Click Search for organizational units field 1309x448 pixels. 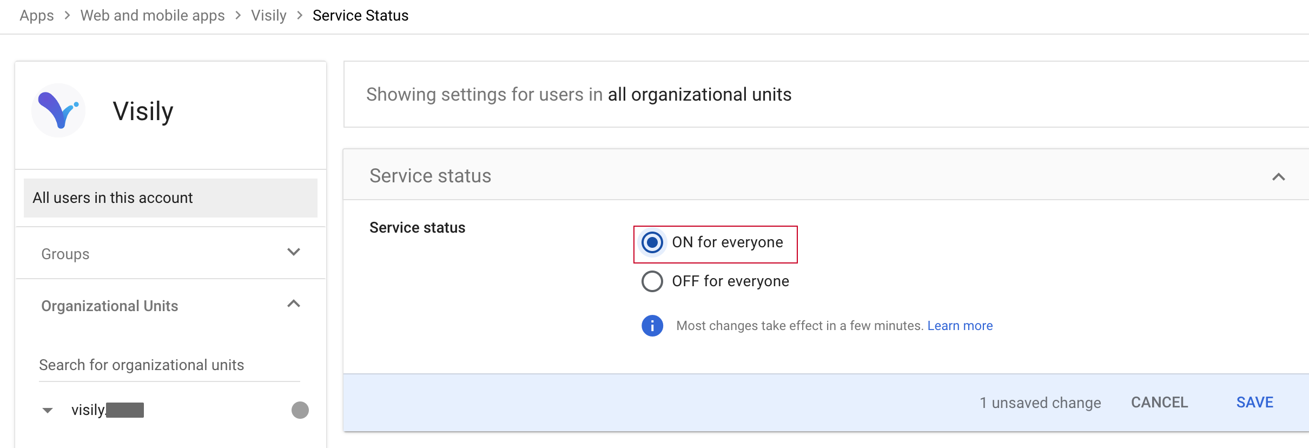point(169,365)
